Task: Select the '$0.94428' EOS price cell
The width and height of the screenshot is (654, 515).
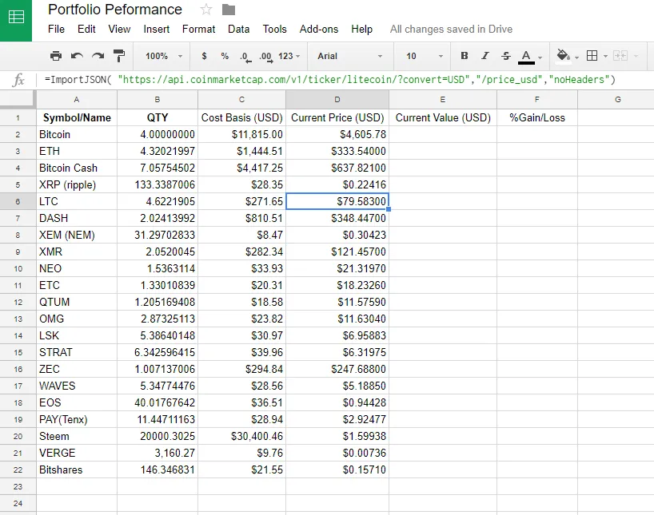Action: click(x=337, y=402)
